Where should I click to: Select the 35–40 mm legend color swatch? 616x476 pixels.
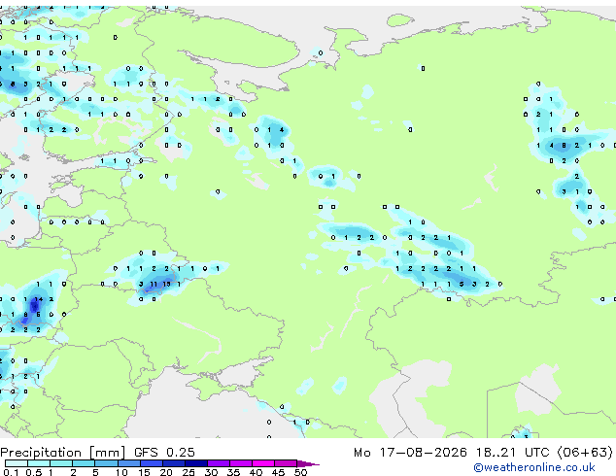point(240,463)
